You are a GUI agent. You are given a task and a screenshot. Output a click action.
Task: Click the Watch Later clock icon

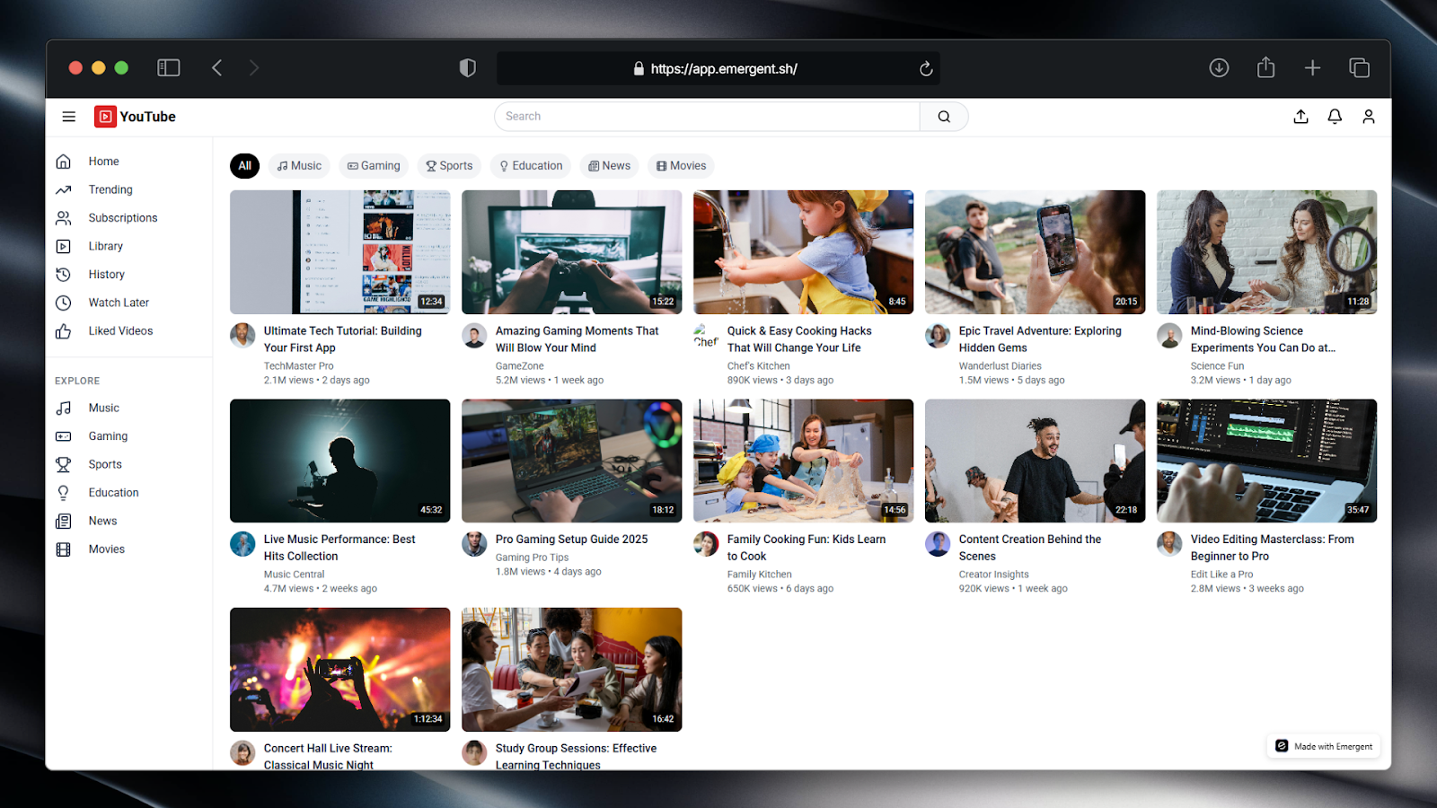[64, 303]
